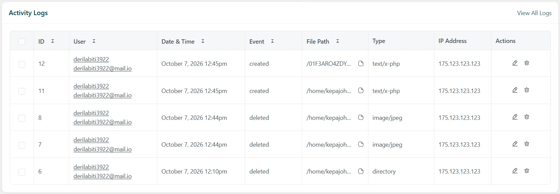
Task: Edit log entry with ID 11
Action: coord(515,90)
